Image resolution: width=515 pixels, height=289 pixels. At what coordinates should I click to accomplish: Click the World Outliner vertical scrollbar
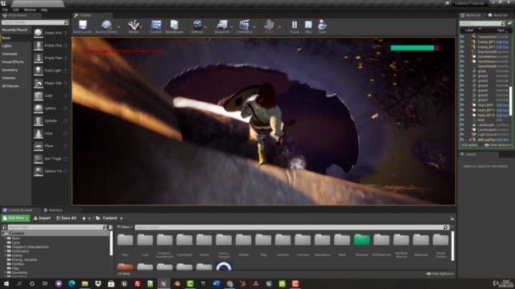click(x=511, y=101)
